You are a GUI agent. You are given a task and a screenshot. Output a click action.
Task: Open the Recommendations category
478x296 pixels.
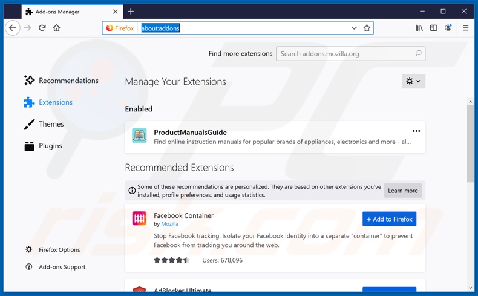pos(61,81)
